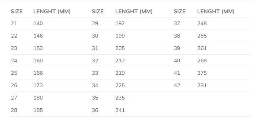Click the 275 length value
Screen dimensions: 254x132
coord(202,73)
